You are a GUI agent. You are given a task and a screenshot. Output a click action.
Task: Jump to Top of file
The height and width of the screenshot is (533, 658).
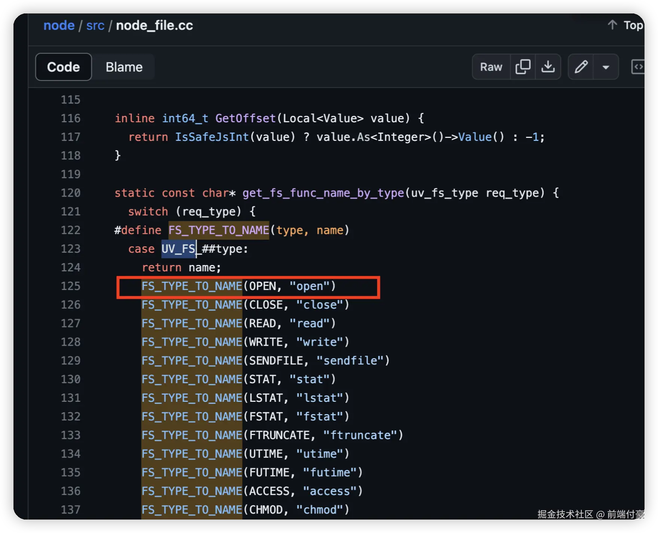coord(633,25)
